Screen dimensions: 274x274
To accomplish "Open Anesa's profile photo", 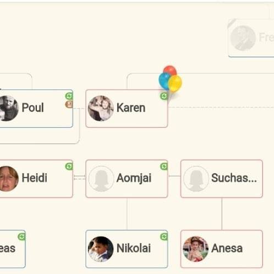I will [196, 249].
